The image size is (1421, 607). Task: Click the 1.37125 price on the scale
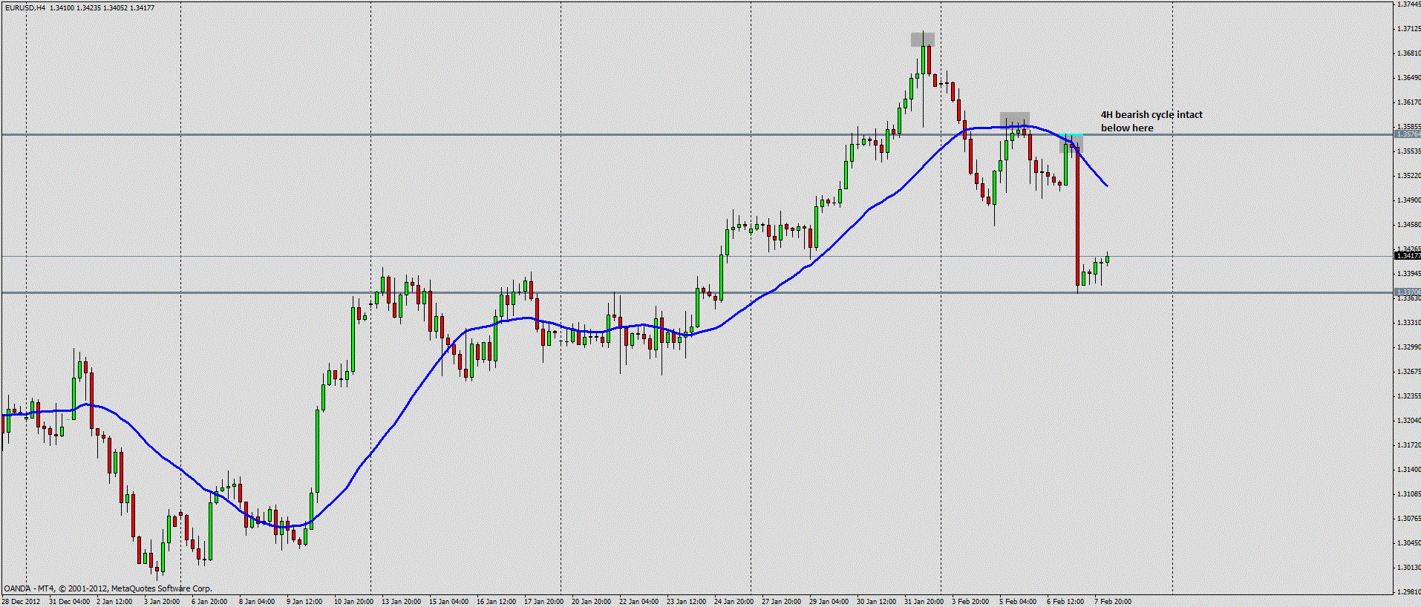point(1408,29)
